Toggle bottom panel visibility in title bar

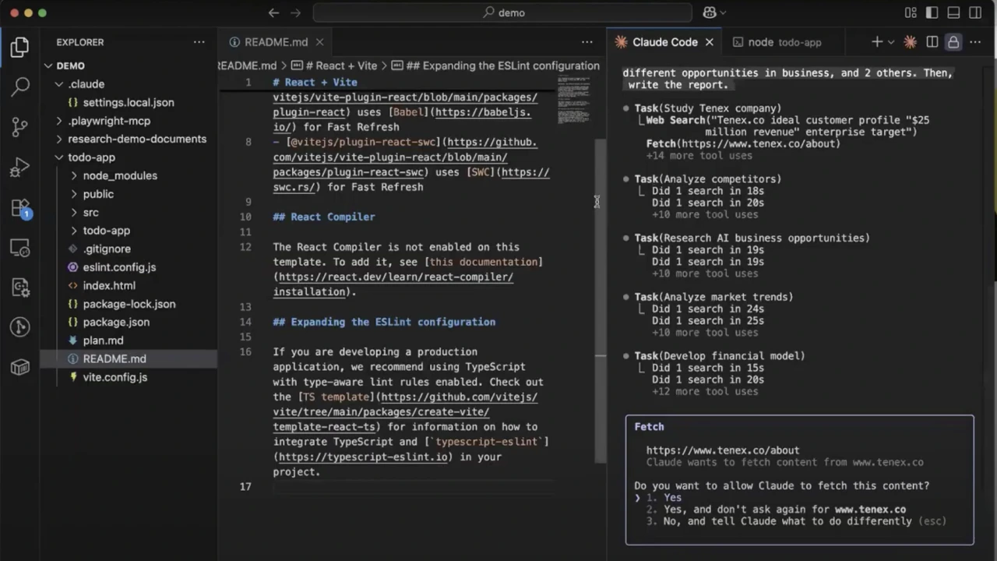(953, 12)
